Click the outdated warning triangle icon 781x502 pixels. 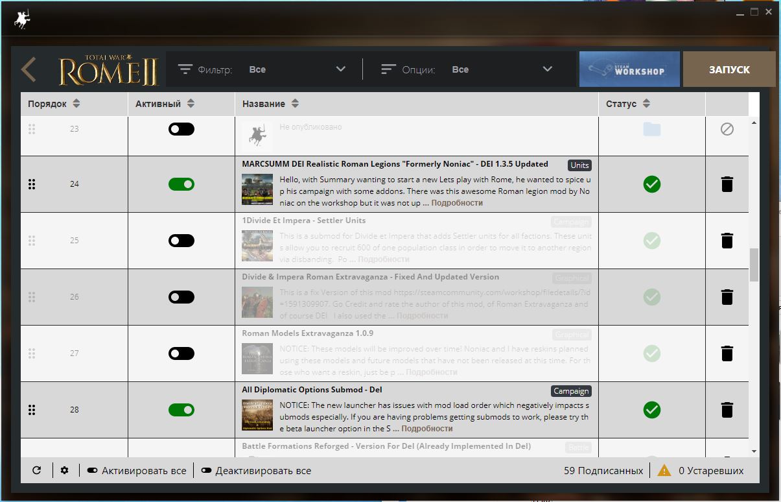tap(664, 470)
